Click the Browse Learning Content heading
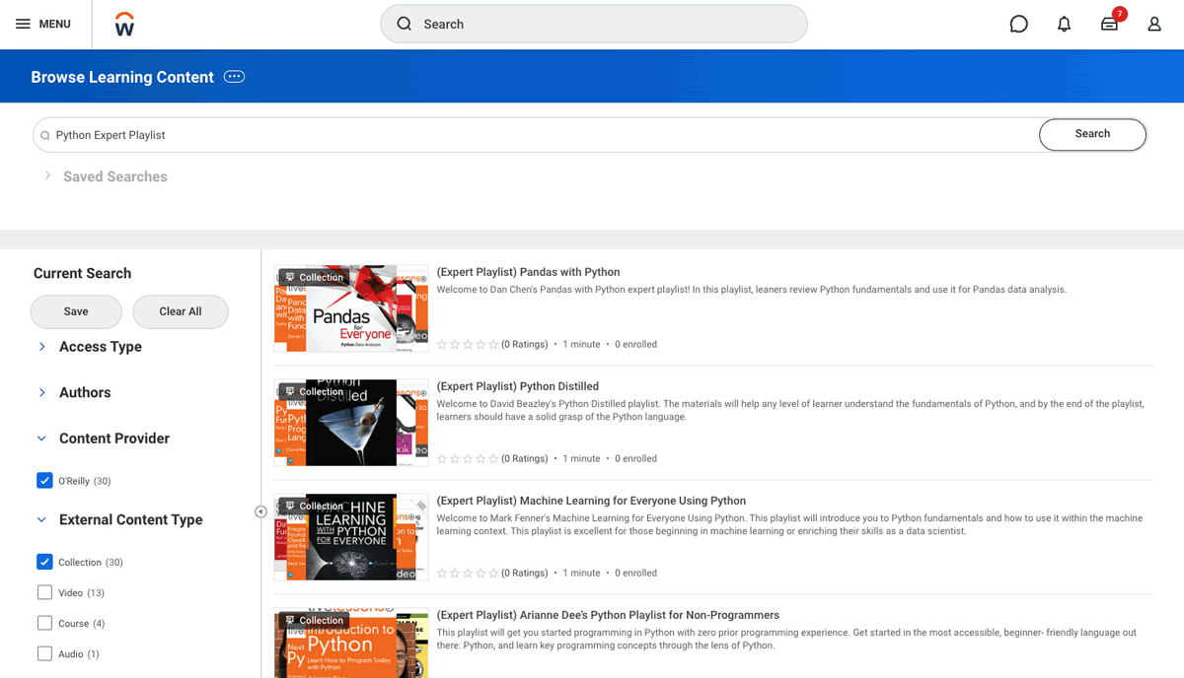Image resolution: width=1184 pixels, height=678 pixels. [122, 77]
